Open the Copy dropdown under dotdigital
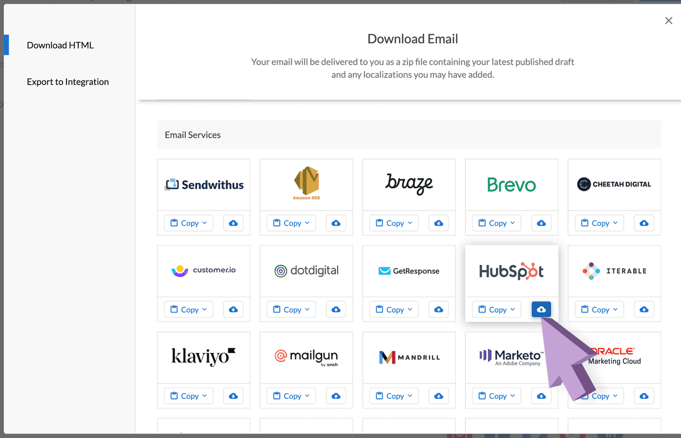This screenshot has height=438, width=681. [291, 309]
